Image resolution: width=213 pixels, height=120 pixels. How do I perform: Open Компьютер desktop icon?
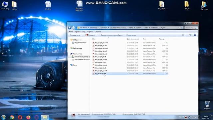click(x=5, y=5)
